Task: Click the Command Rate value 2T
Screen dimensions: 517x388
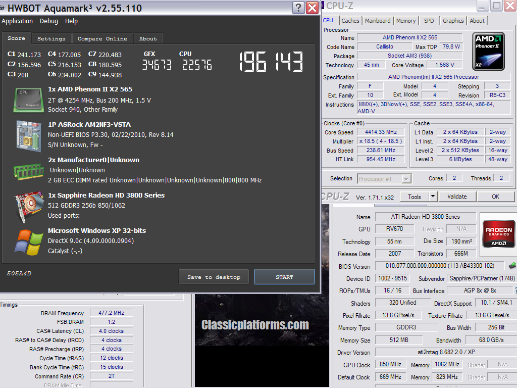Action: (x=112, y=376)
